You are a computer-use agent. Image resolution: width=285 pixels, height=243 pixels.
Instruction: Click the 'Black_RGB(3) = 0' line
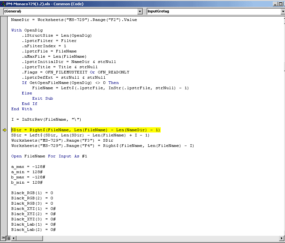click(32, 204)
